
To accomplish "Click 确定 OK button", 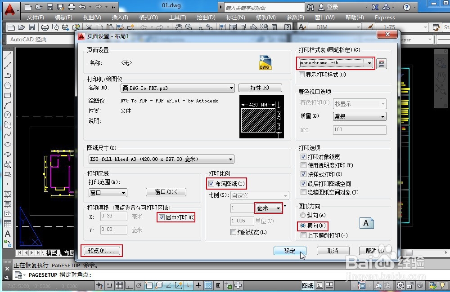I will coord(289,251).
